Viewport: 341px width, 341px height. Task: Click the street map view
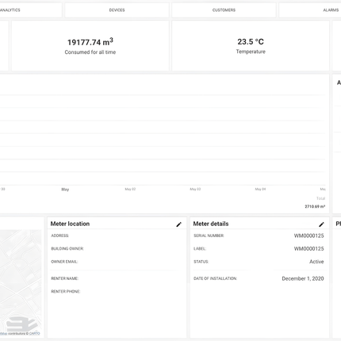pos(21,283)
